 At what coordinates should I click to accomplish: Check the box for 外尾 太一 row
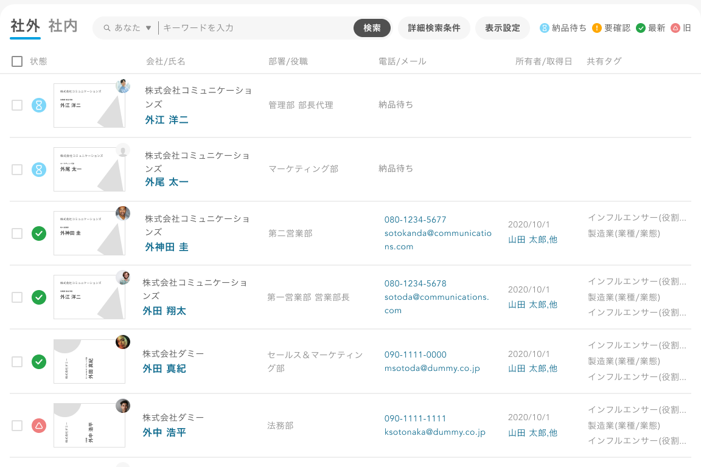coord(17,170)
